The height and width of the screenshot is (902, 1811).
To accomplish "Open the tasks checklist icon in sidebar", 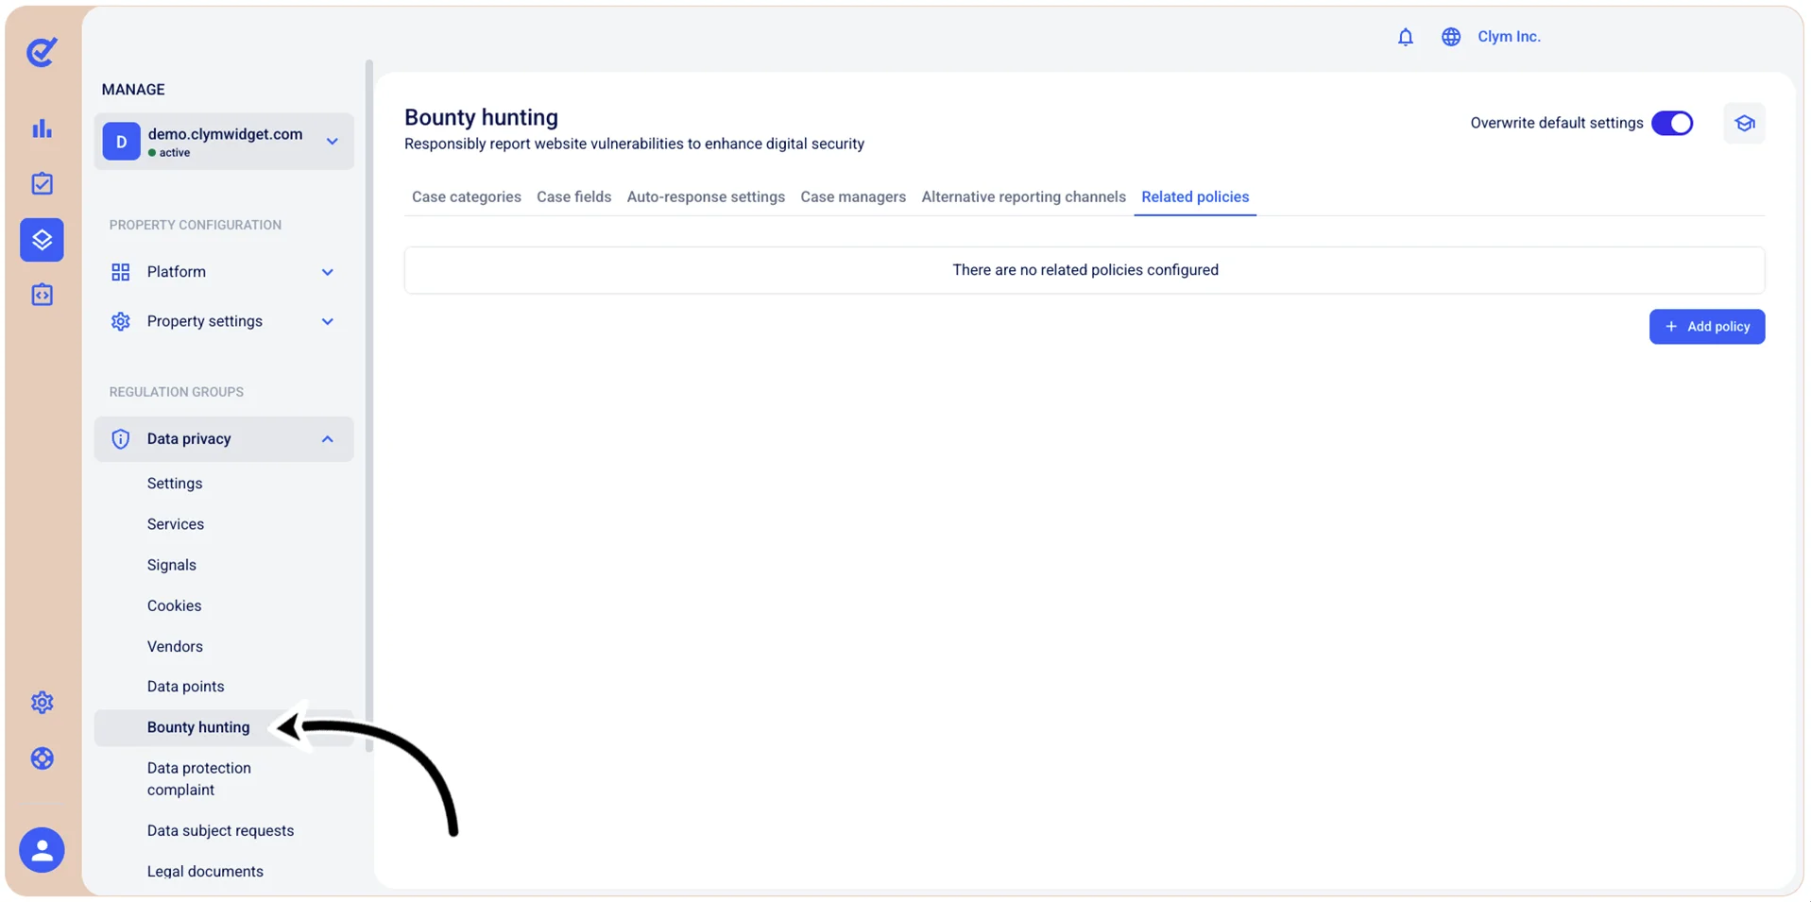I will (x=42, y=183).
